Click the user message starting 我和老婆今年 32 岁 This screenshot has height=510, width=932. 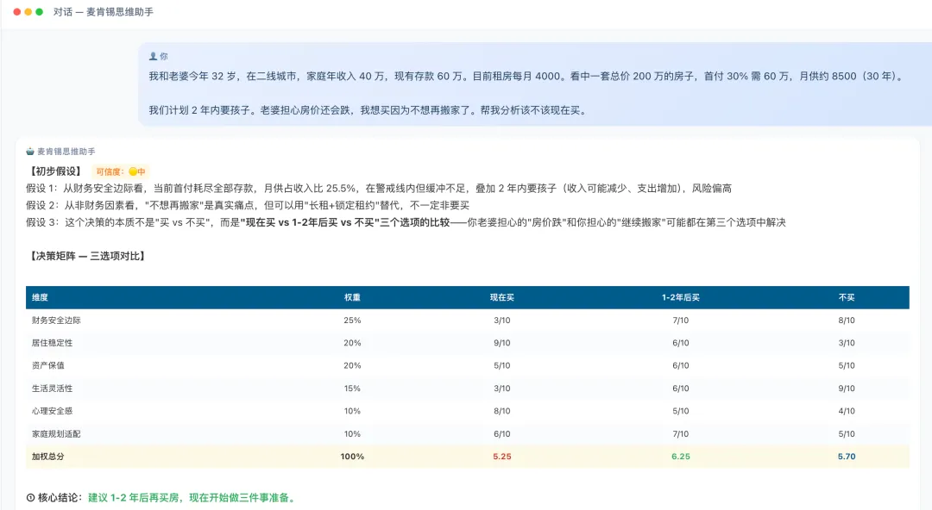[526, 76]
